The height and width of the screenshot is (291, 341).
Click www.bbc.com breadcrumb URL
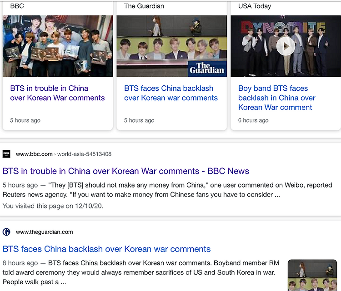pos(34,154)
